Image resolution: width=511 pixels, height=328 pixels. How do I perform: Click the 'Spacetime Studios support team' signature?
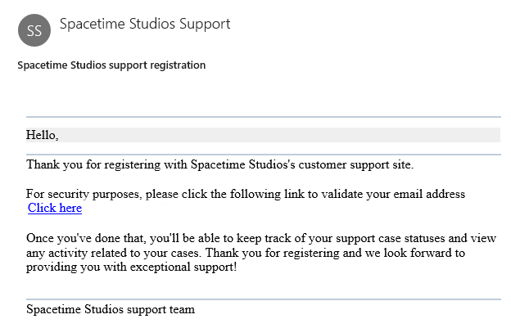point(111,309)
